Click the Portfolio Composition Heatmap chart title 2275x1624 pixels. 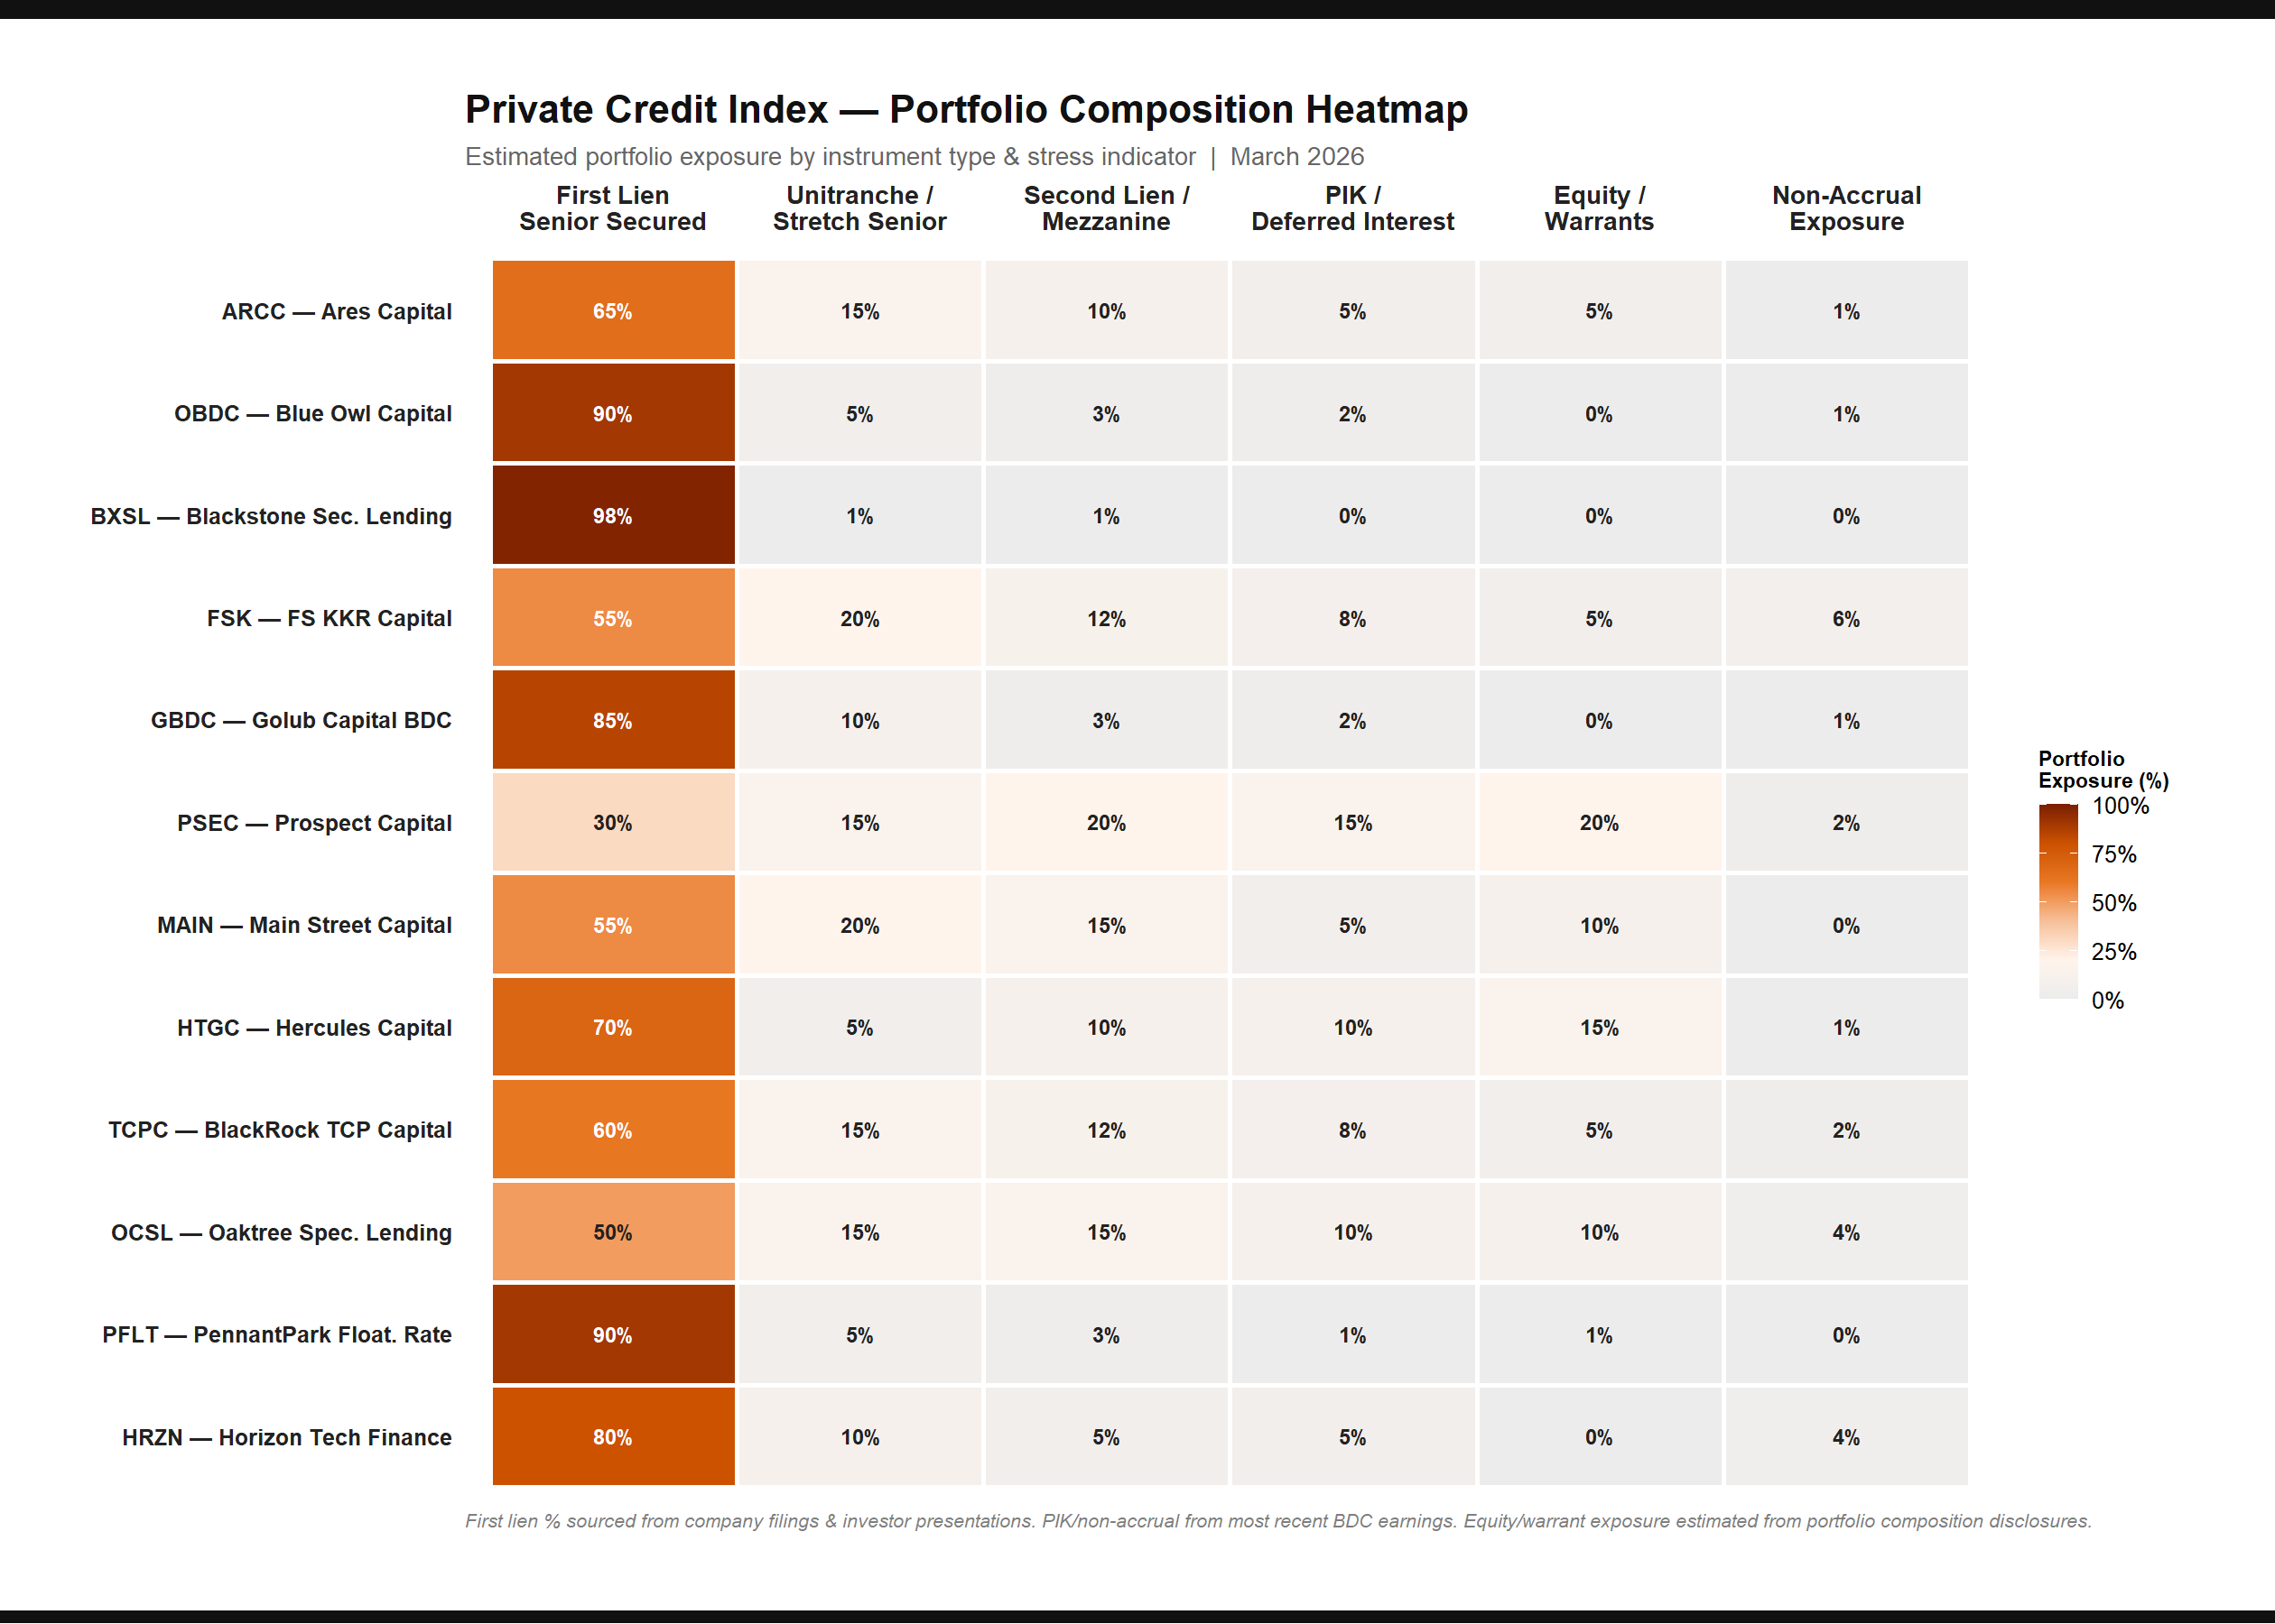pos(965,109)
